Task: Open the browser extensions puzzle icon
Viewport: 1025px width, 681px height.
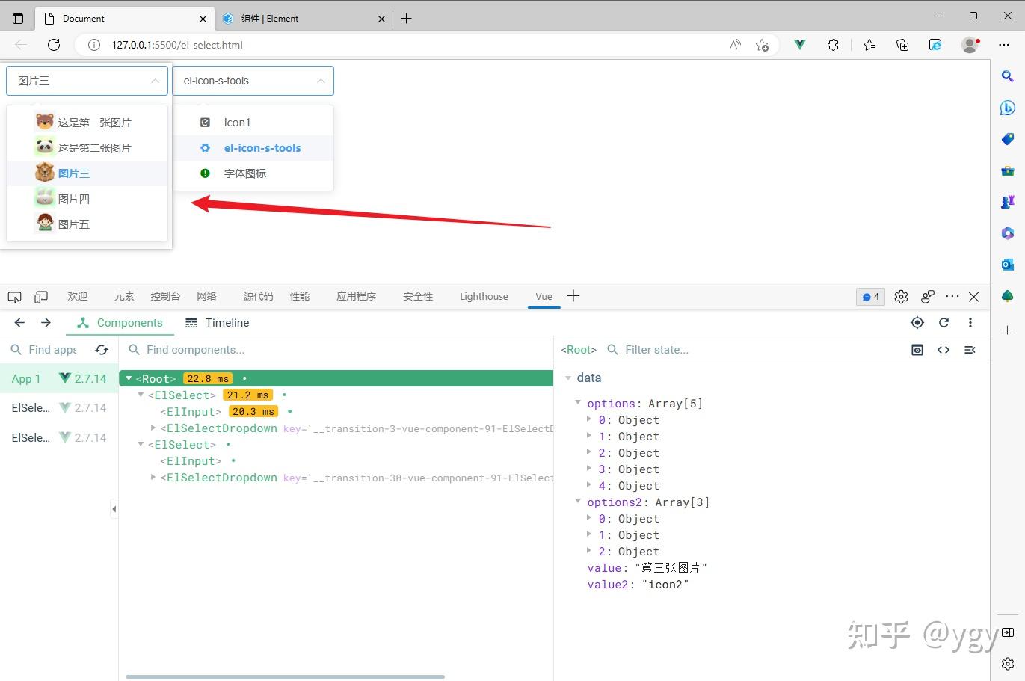Action: 834,45
